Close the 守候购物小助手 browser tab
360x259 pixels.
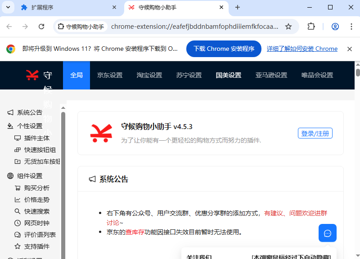click(x=221, y=8)
